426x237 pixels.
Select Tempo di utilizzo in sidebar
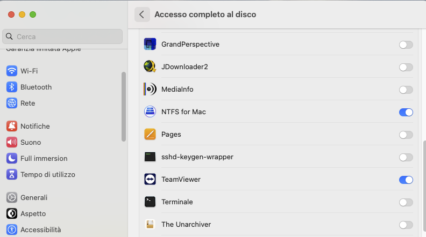click(64, 174)
